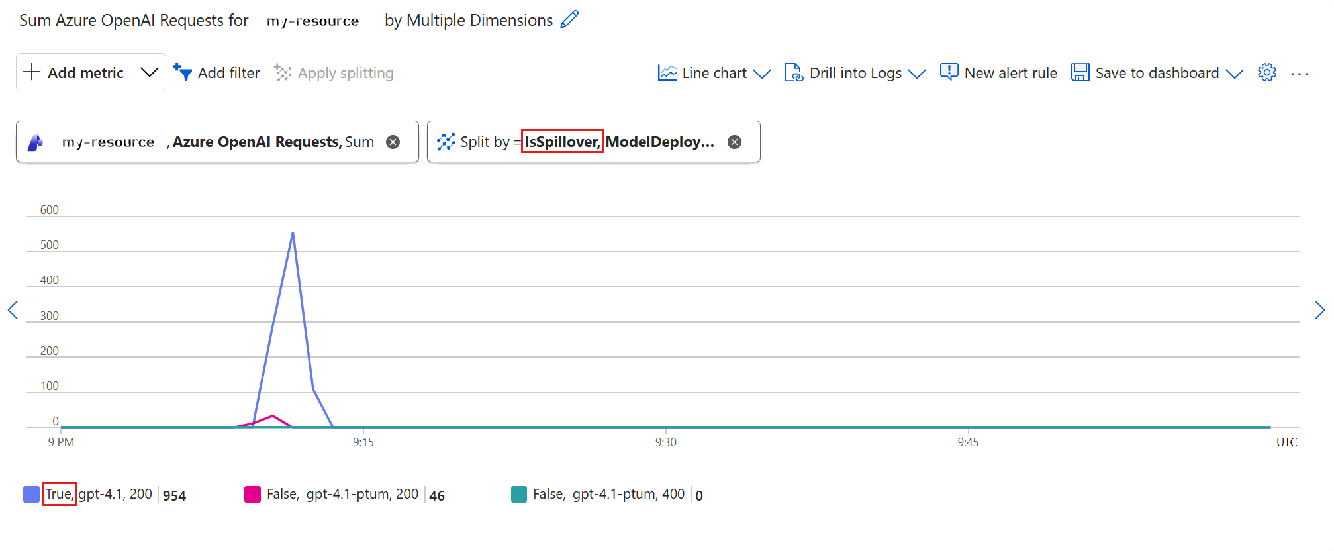The height and width of the screenshot is (551, 1334).
Task: Remove the Split by IsSpillover pill
Action: 735,142
